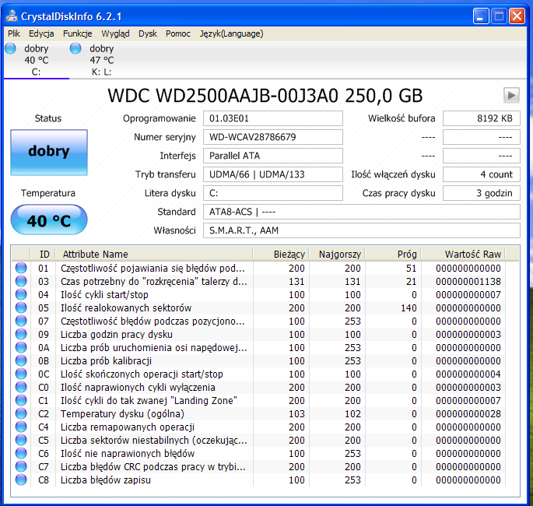Click status orb for attribute 0B calibration retries
The image size is (533, 506).
point(21,360)
